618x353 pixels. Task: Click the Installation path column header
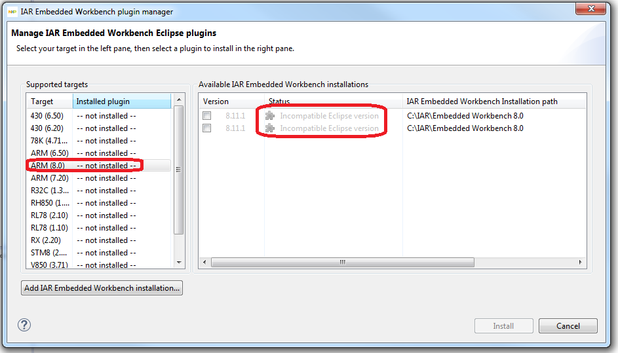tap(494, 102)
